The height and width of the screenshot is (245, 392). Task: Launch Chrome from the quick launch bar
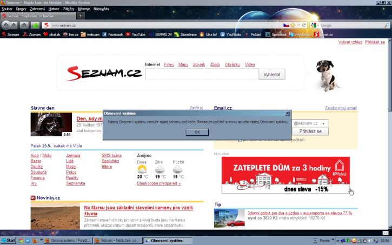tap(21, 241)
